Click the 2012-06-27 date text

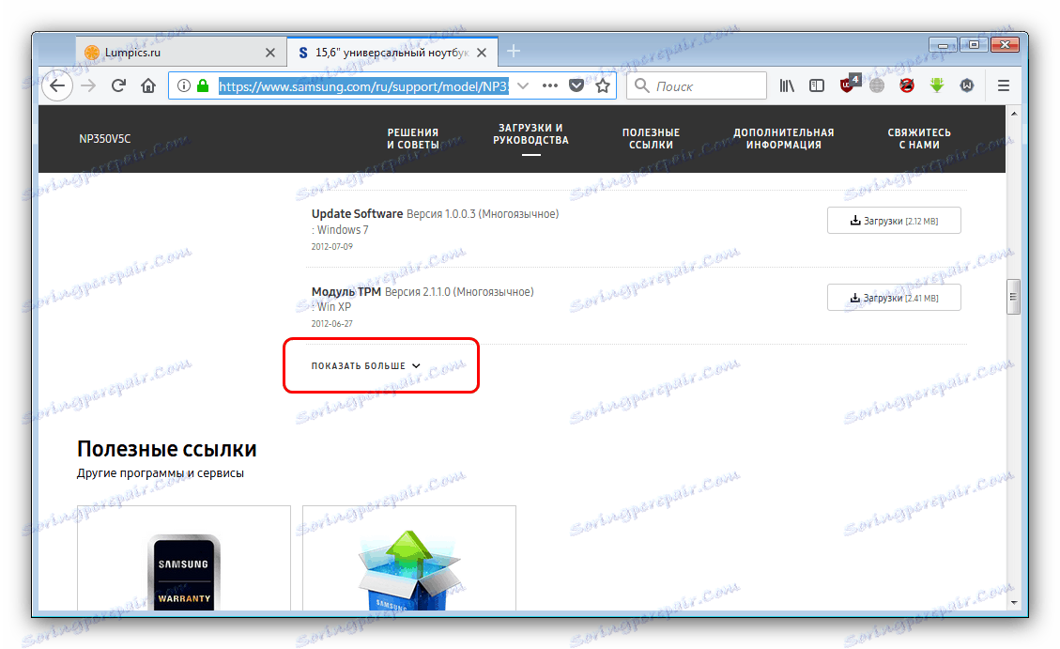332,324
